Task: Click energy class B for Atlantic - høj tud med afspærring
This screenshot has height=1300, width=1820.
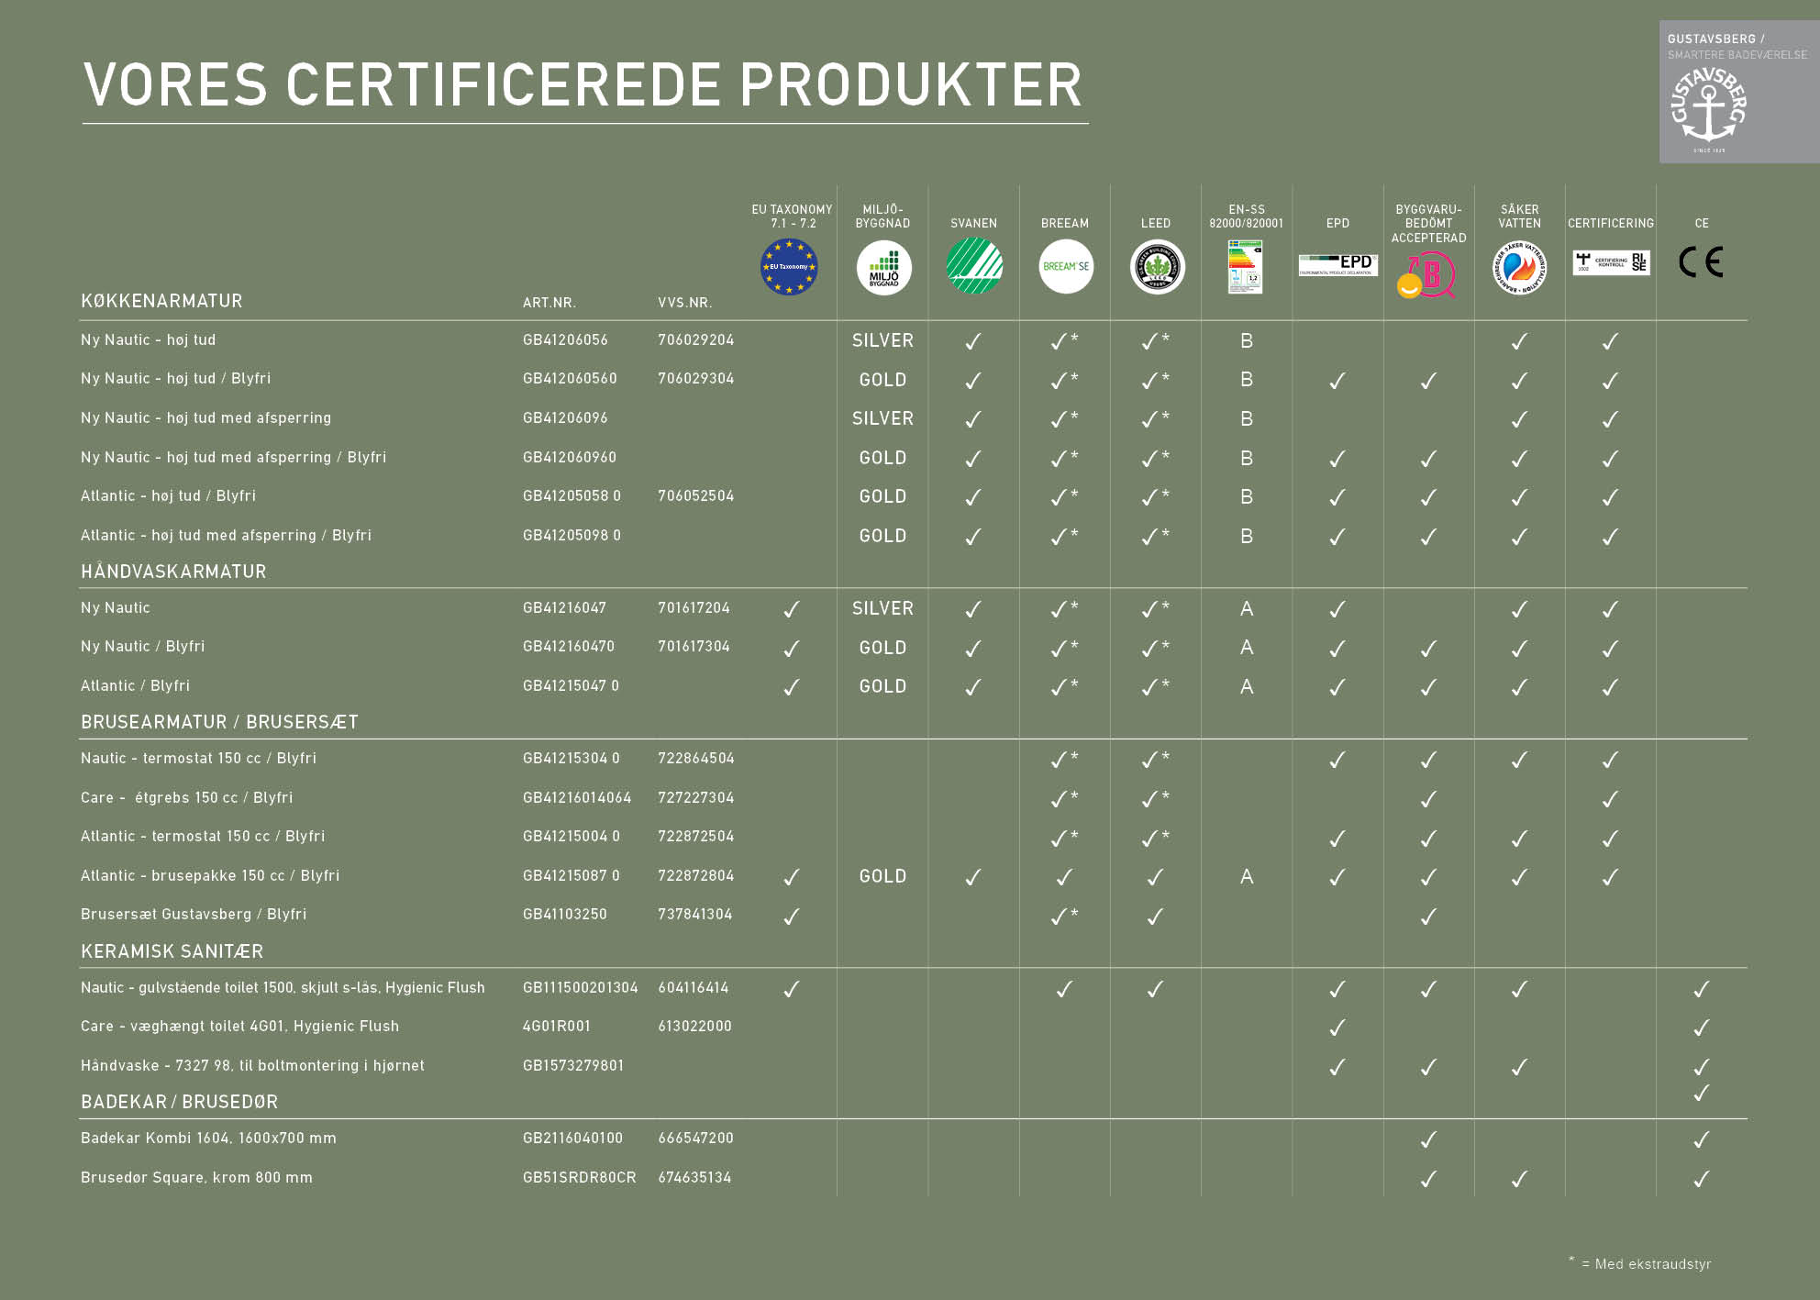Action: [1247, 536]
